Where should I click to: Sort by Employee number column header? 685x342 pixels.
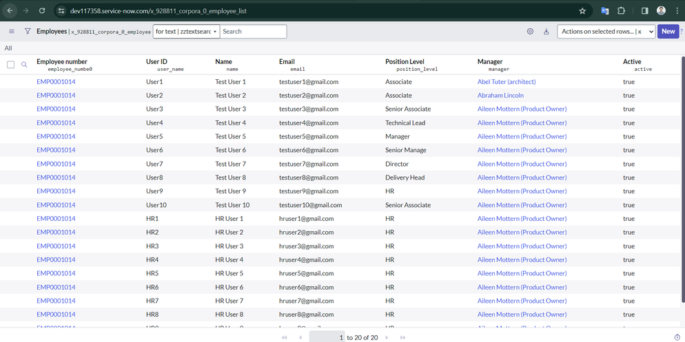(x=62, y=61)
